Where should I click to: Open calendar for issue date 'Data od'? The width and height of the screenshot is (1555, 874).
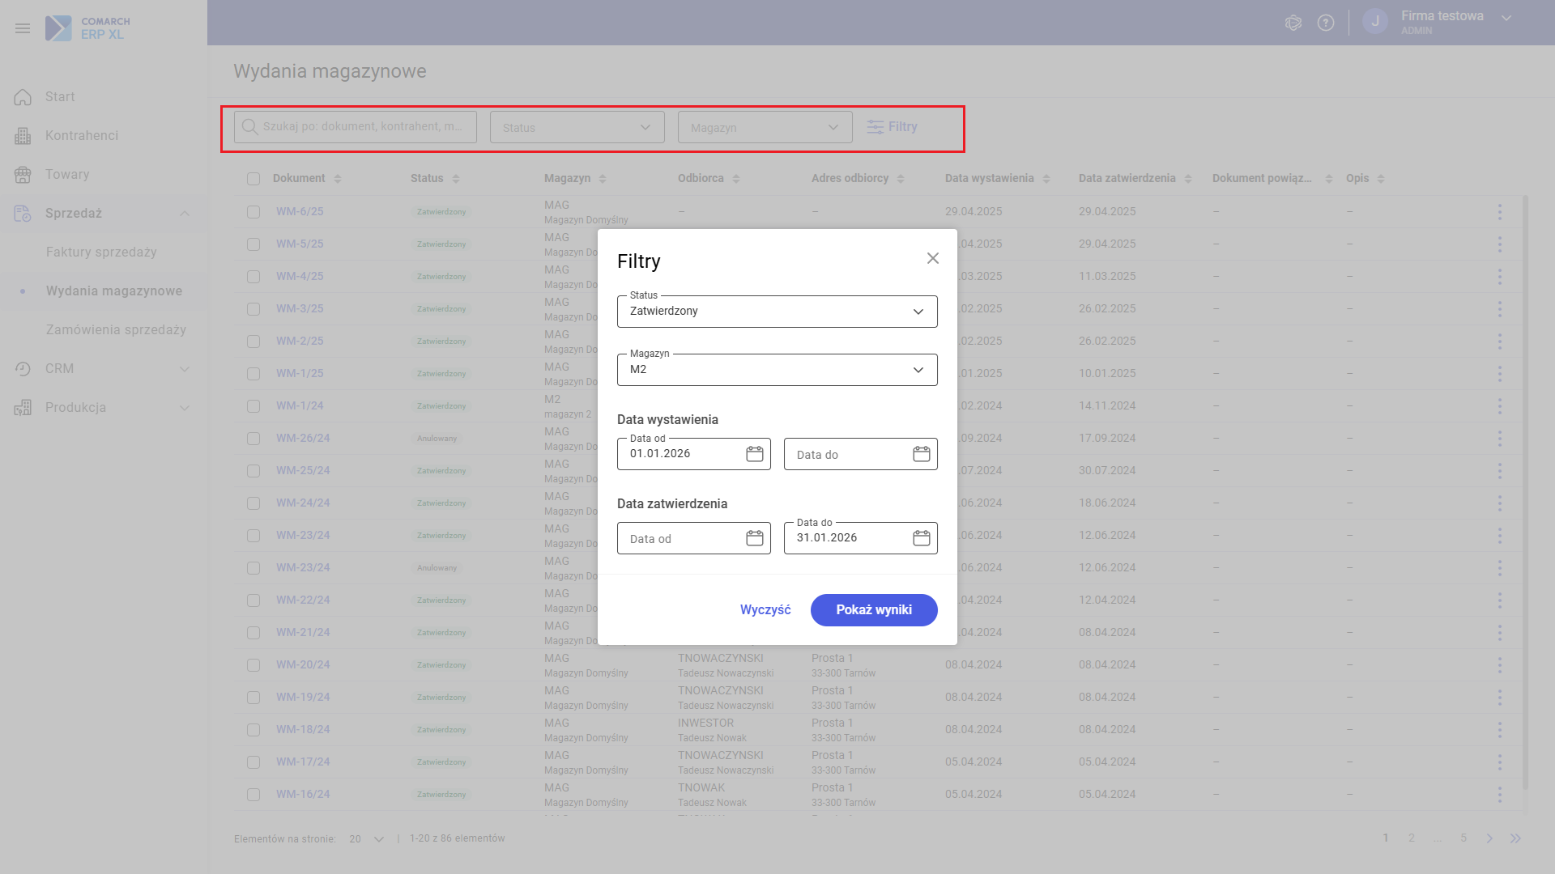pyautogui.click(x=754, y=454)
